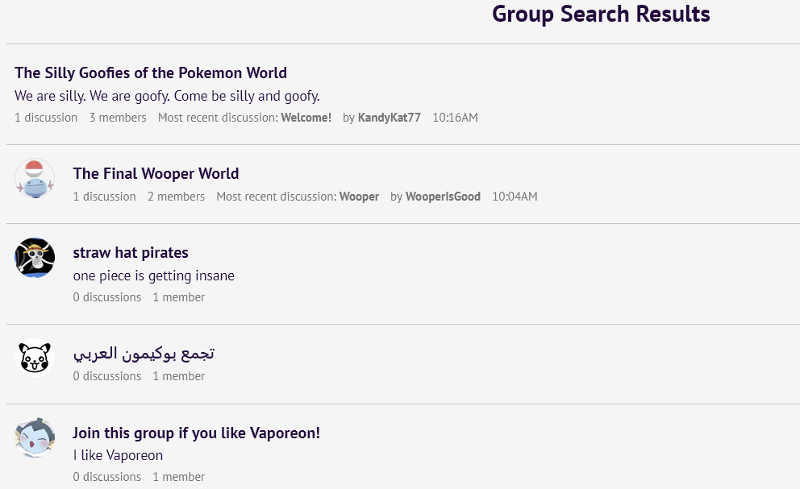Screen dimensions: 800x489
Task: Open The Final Wooper World group
Action: pos(156,173)
